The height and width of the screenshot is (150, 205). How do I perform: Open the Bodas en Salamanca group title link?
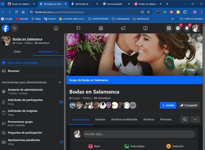27,39
